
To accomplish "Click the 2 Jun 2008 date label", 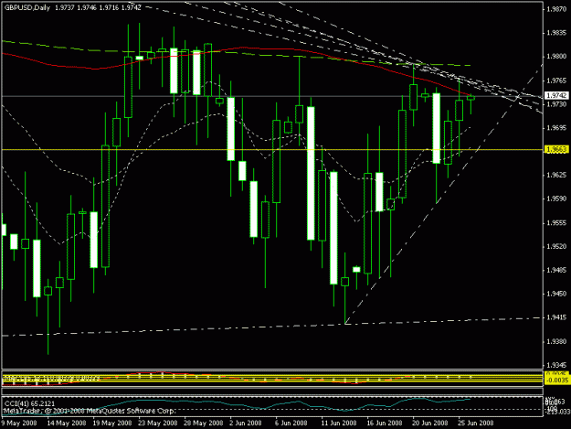I will (x=246, y=423).
